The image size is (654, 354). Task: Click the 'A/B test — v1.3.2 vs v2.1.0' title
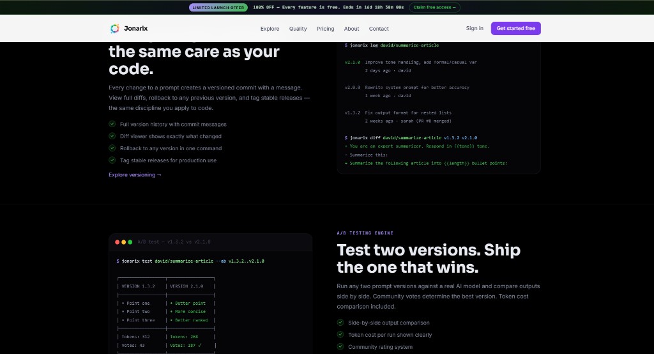(x=174, y=242)
